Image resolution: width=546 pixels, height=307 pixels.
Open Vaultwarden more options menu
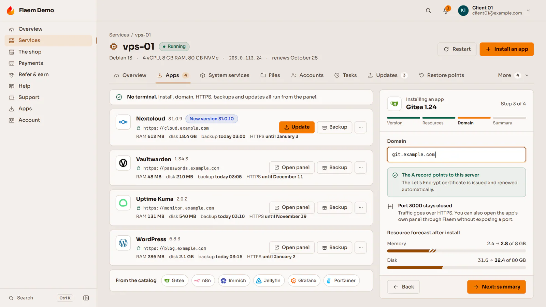(361, 167)
